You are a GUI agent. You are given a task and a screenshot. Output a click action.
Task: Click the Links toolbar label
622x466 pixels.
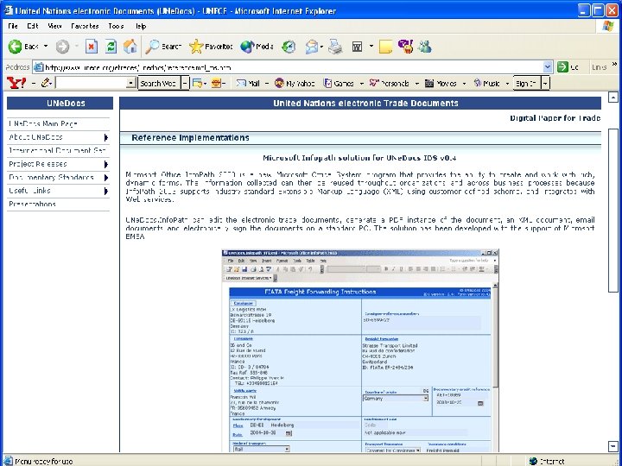click(x=599, y=67)
